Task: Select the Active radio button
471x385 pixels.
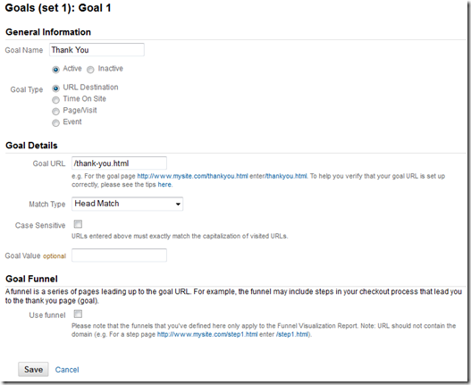Action: [x=55, y=70]
